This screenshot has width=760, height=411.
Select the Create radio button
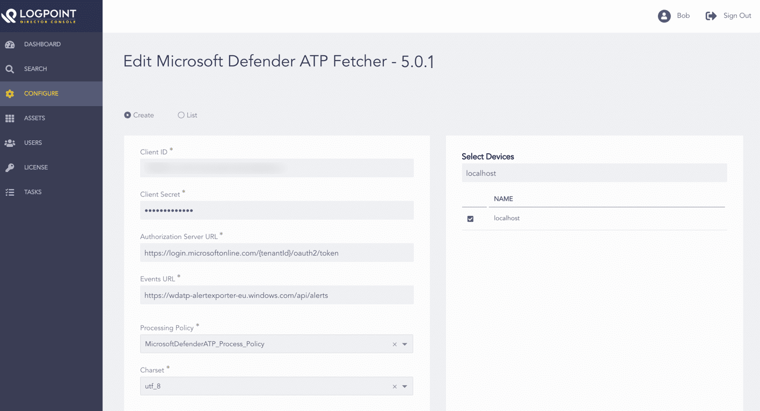[128, 115]
